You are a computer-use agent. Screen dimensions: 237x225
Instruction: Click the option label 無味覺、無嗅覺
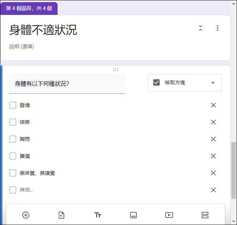pos(37,173)
